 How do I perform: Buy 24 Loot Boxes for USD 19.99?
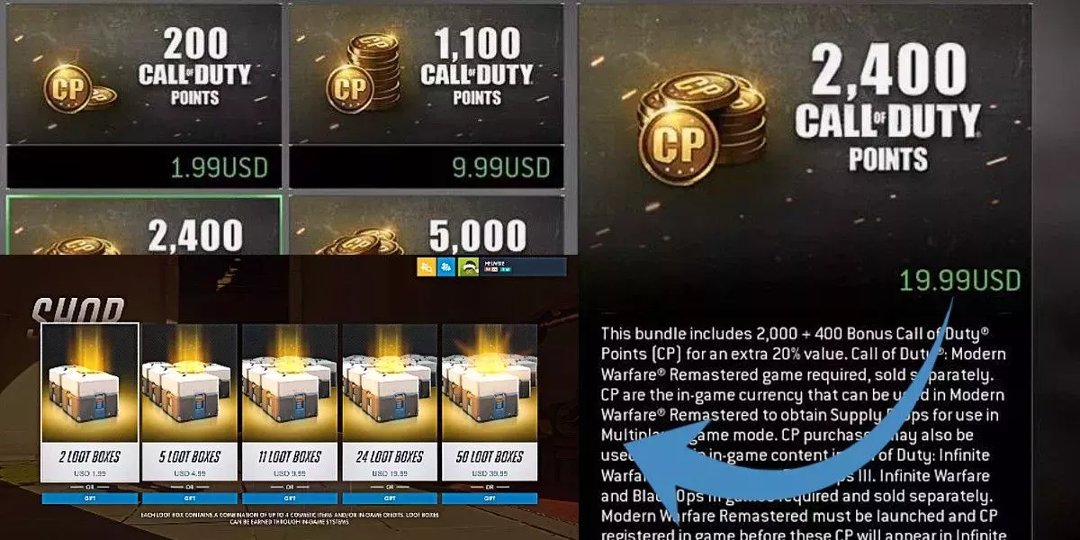pyautogui.click(x=389, y=463)
